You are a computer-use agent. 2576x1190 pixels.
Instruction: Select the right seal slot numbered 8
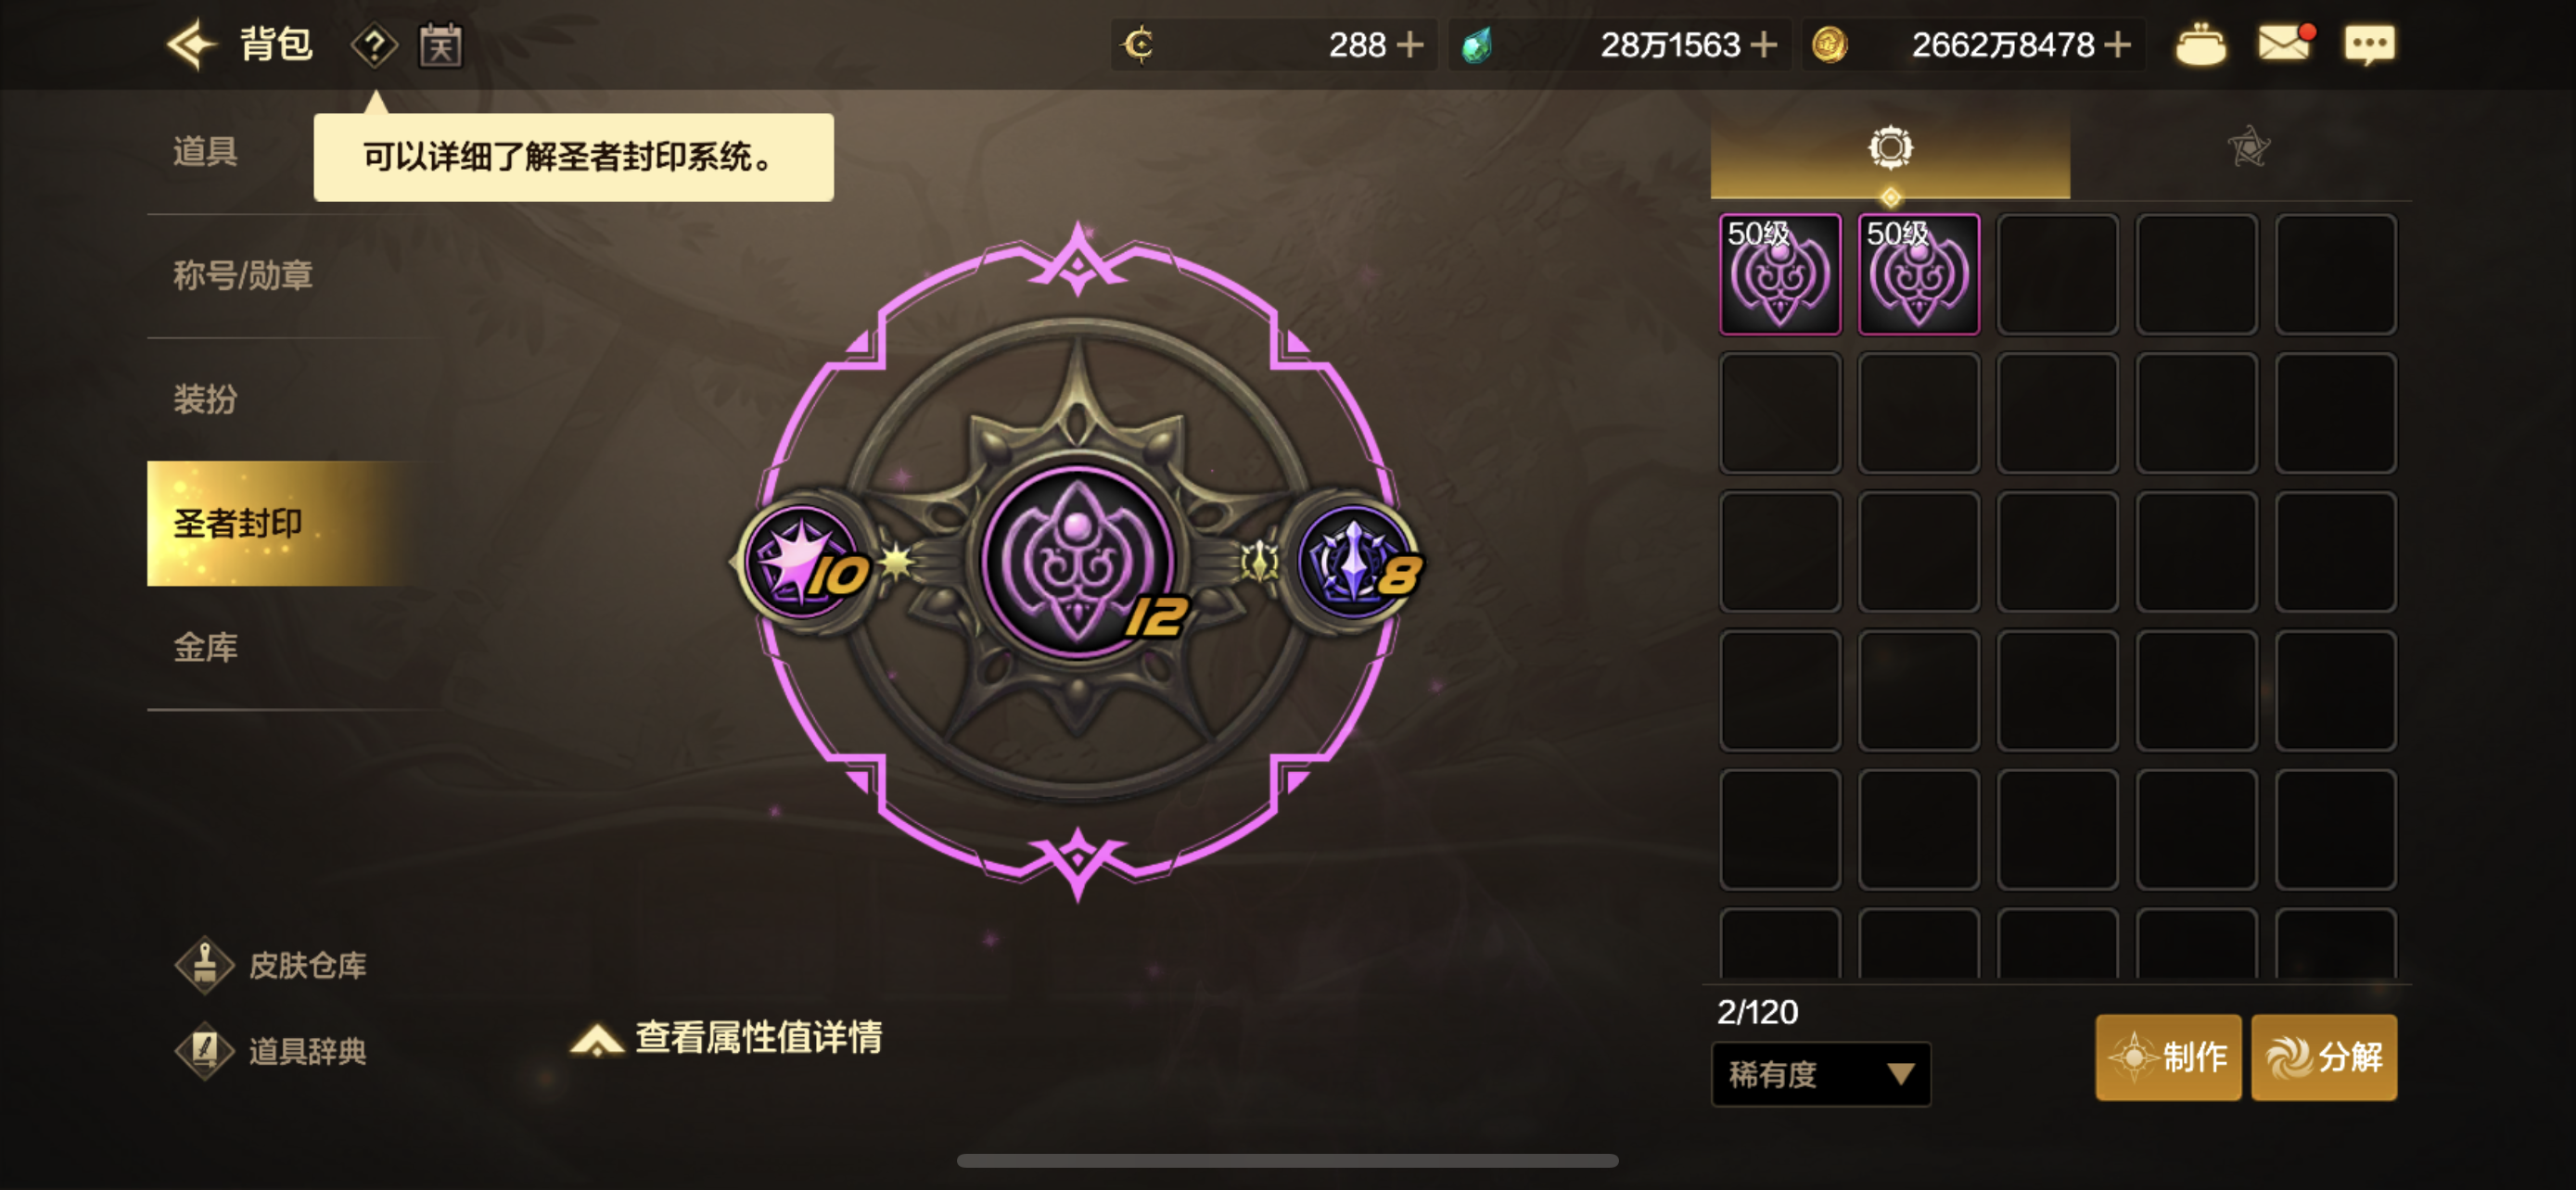(x=1354, y=562)
